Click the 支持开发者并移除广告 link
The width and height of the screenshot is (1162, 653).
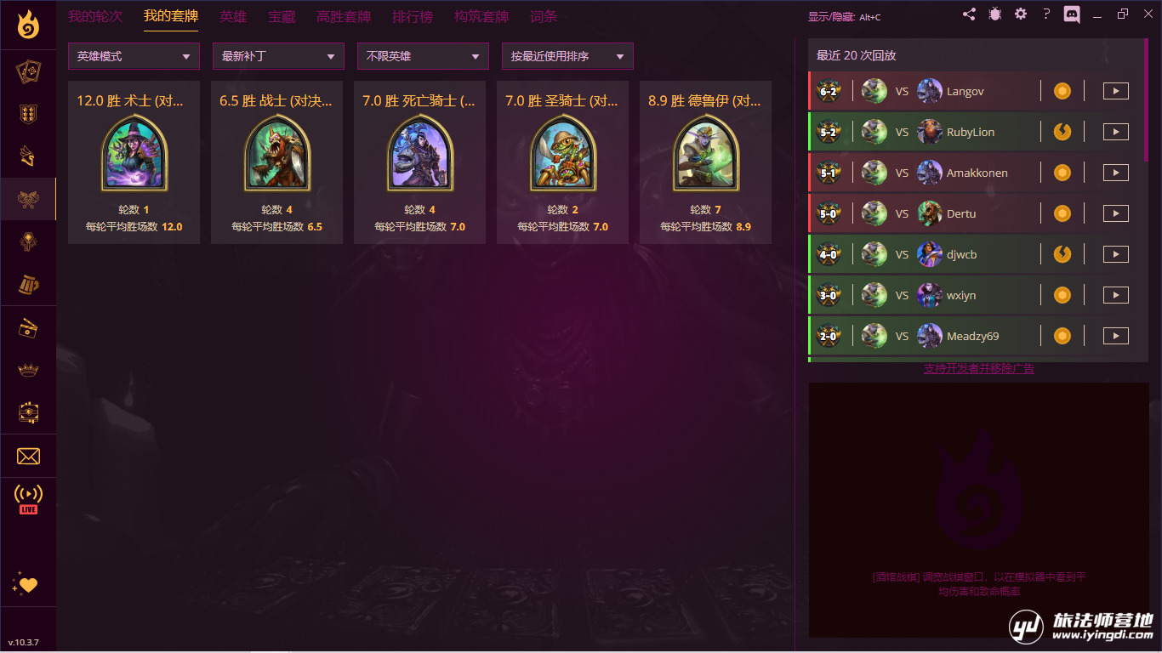979,368
